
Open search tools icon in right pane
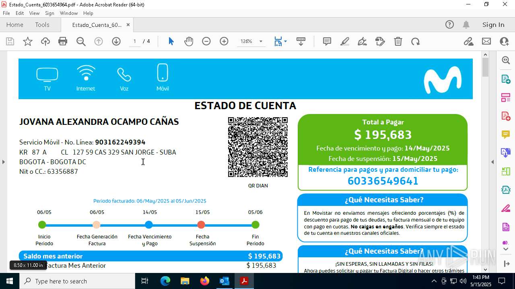[x=506, y=60]
